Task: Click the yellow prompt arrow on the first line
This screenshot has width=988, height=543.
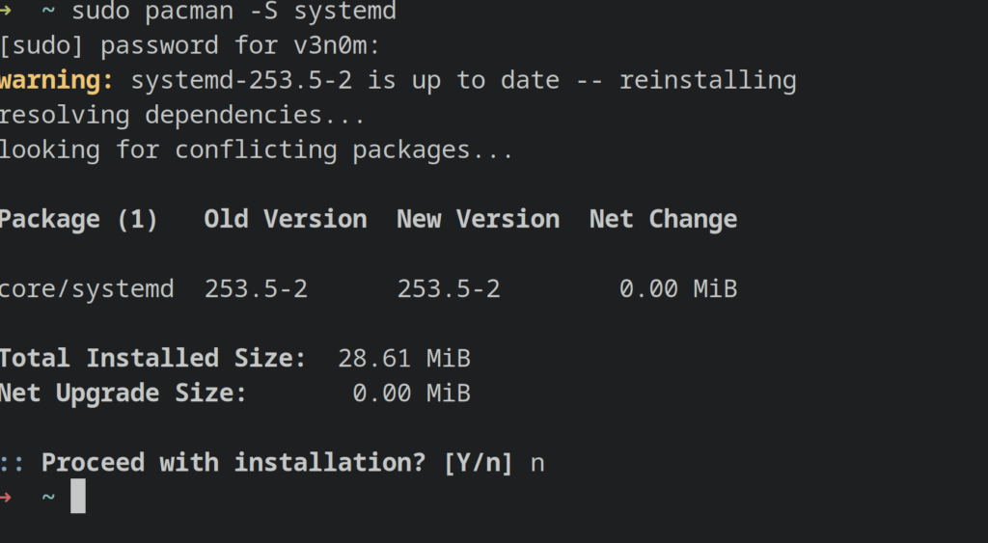Action: click(x=7, y=12)
